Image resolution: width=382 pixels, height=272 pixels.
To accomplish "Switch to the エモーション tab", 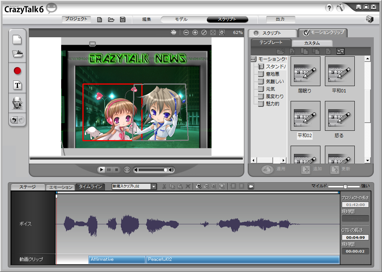I will pos(61,187).
